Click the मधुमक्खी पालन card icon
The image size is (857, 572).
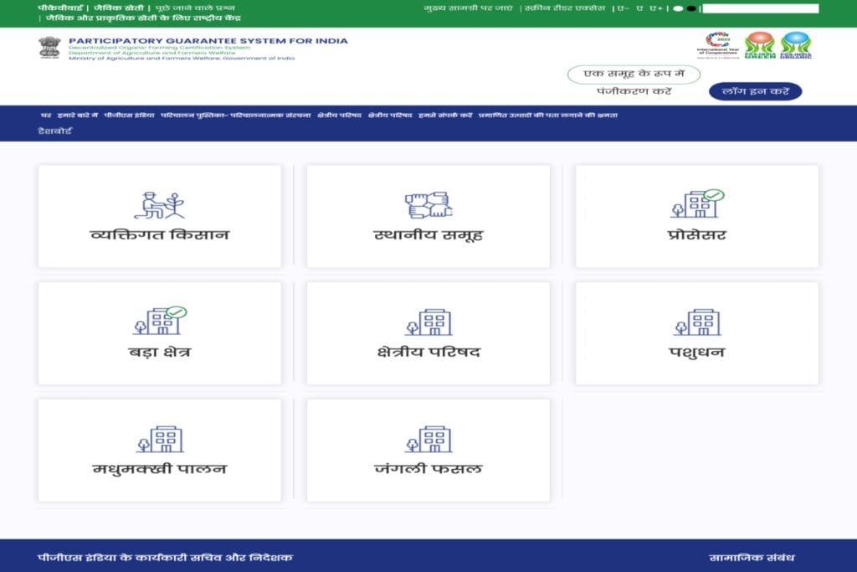[159, 439]
